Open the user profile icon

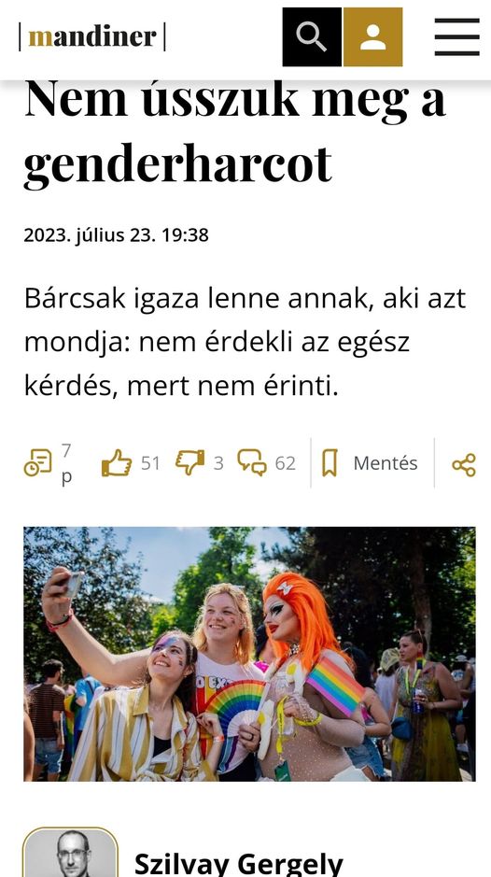click(x=373, y=37)
